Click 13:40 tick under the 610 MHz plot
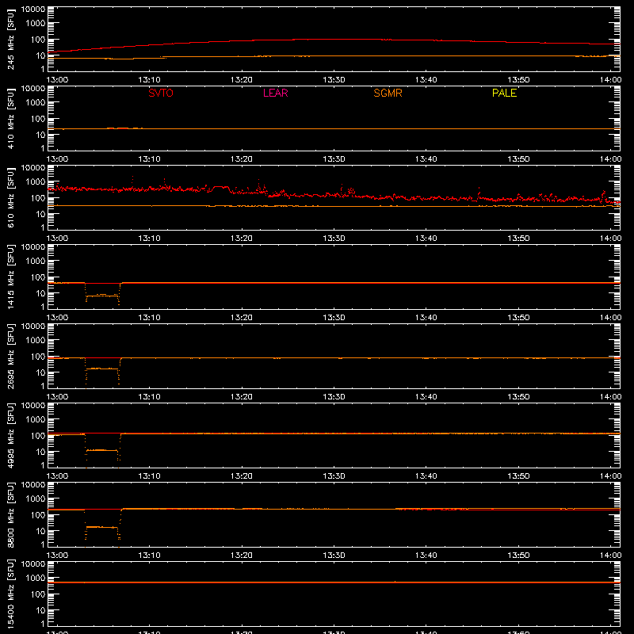 pyautogui.click(x=426, y=239)
